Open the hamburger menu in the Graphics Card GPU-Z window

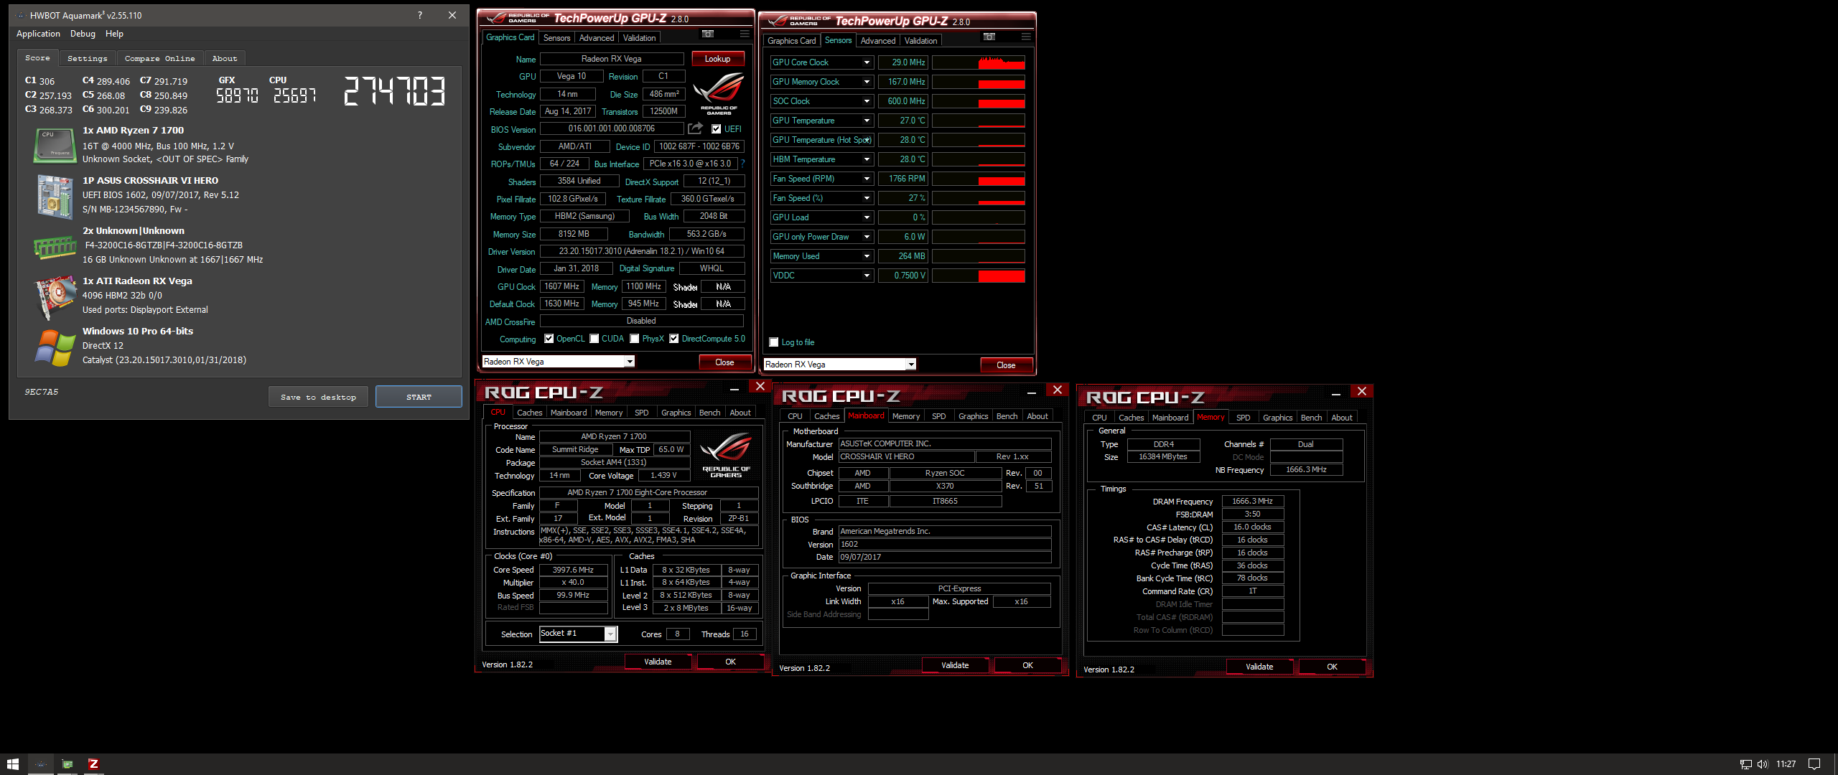point(745,34)
